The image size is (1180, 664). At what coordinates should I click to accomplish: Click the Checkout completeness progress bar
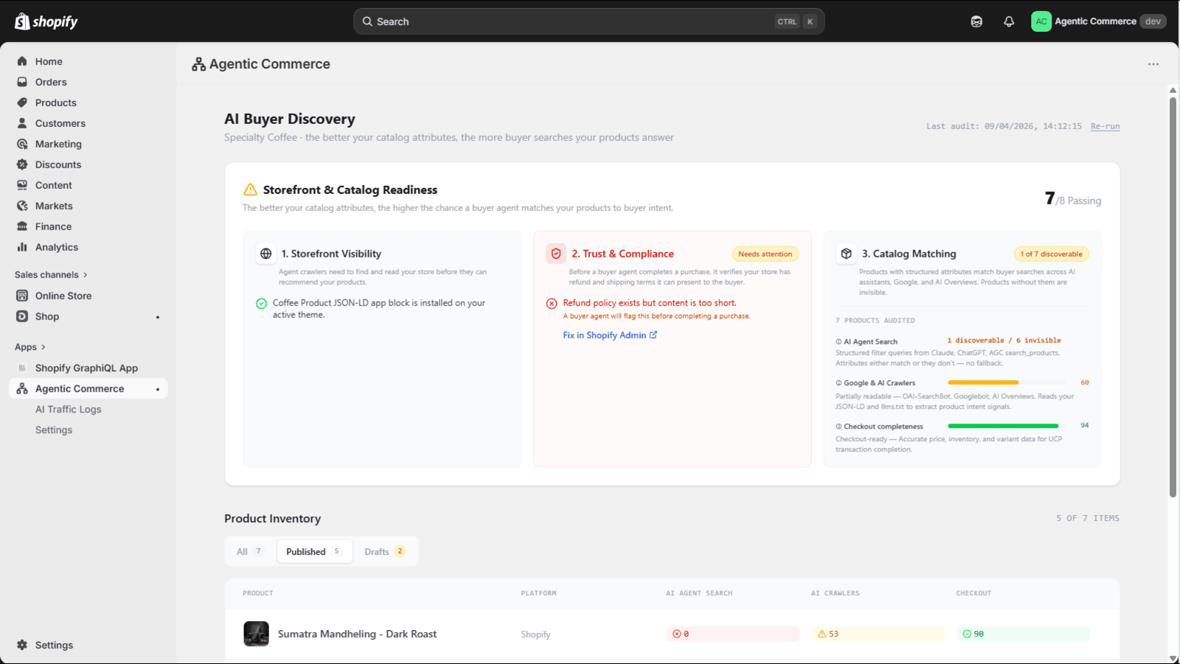tap(1007, 426)
